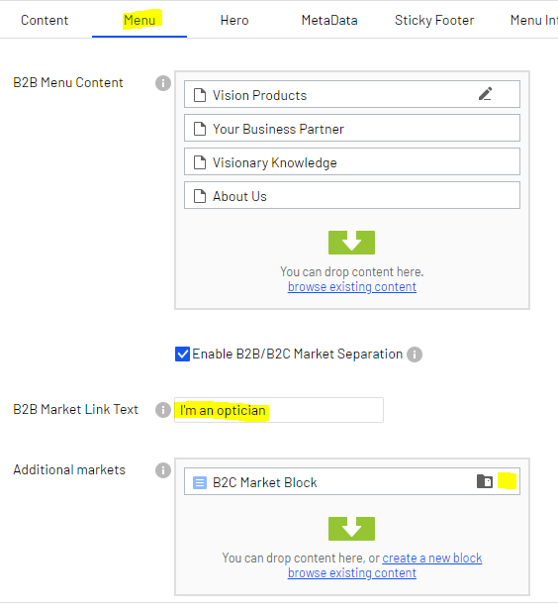558x610 pixels.
Task: Select the B2C Market Block item
Action: click(x=352, y=481)
